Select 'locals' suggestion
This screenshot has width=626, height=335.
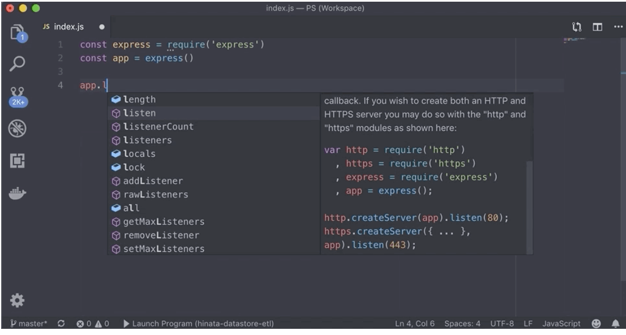click(x=214, y=153)
